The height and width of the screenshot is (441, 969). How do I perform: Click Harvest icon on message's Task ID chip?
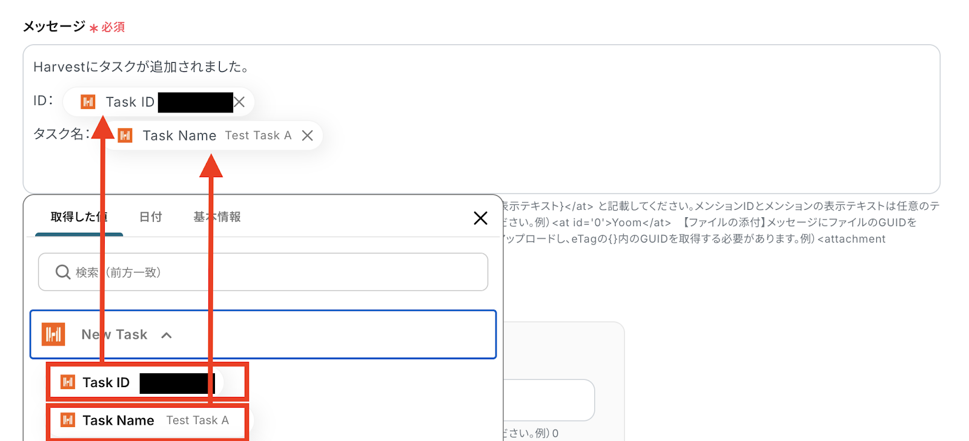(x=88, y=102)
